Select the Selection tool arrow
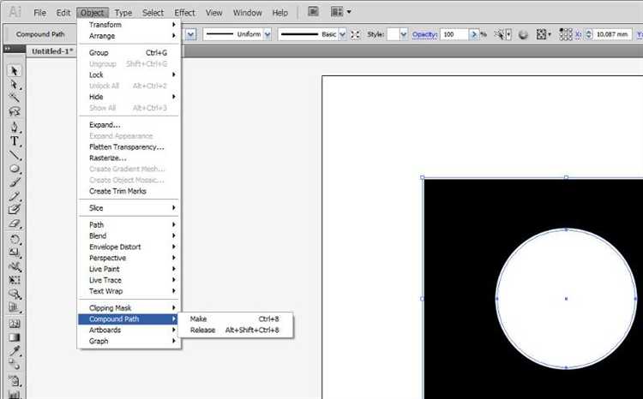Image resolution: width=643 pixels, height=399 pixels. [14, 70]
